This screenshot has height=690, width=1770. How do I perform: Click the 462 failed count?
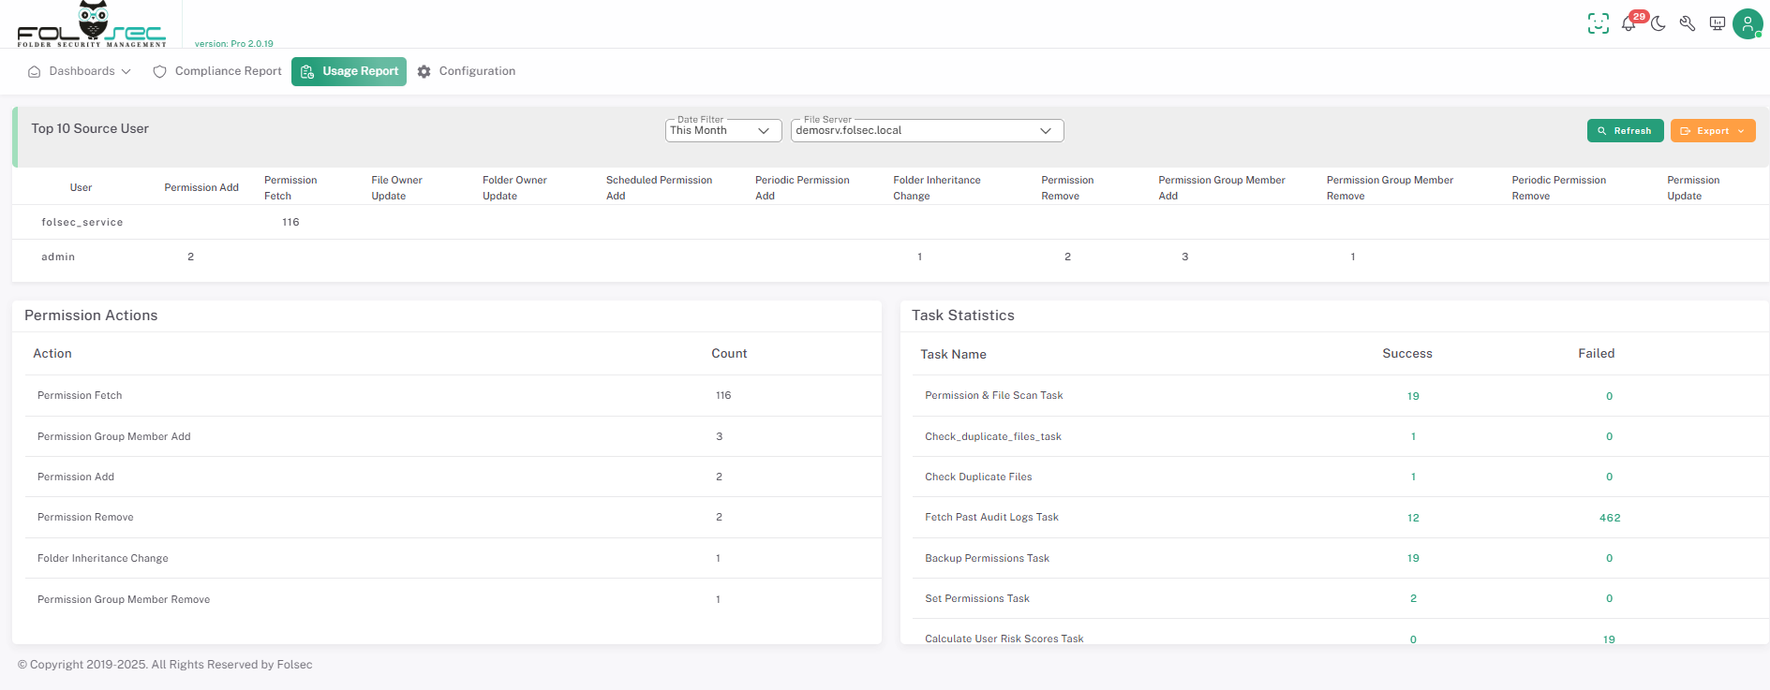[1609, 518]
